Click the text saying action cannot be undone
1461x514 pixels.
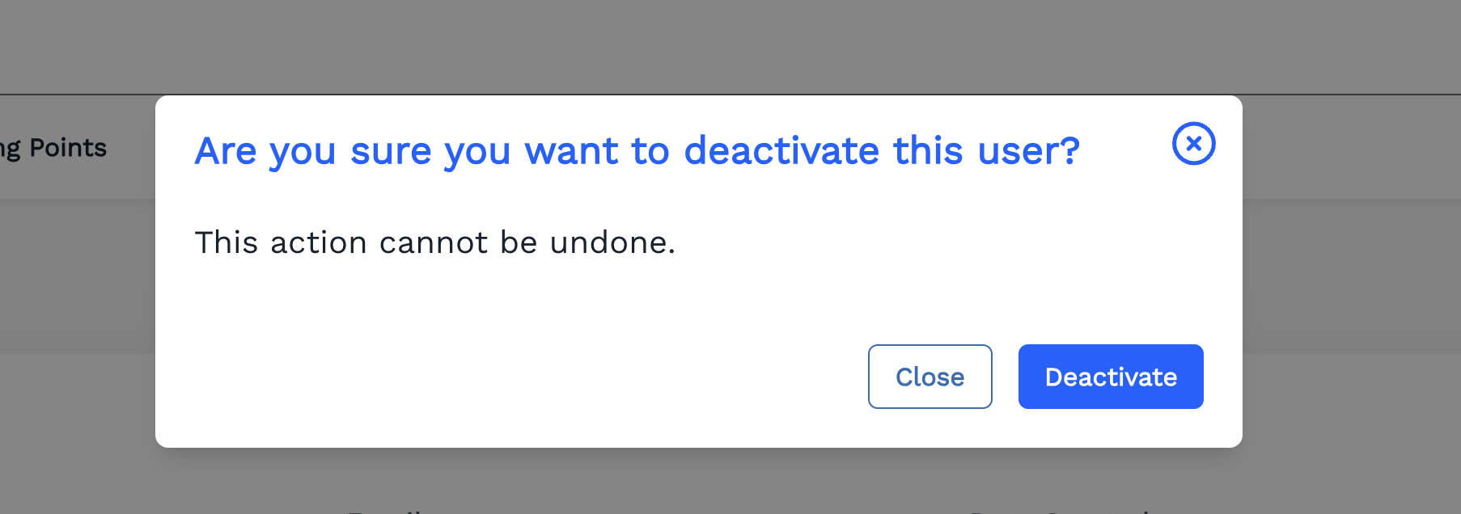point(434,242)
